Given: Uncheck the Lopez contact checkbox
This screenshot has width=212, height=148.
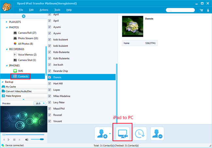Looking at the screenshot, I should point(50,90).
